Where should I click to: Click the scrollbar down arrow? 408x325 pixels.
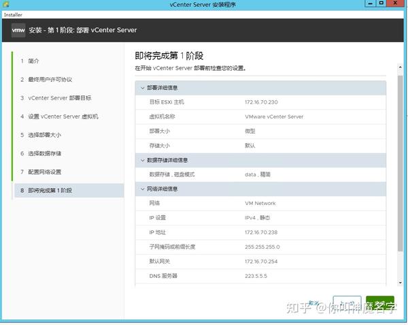(x=401, y=283)
